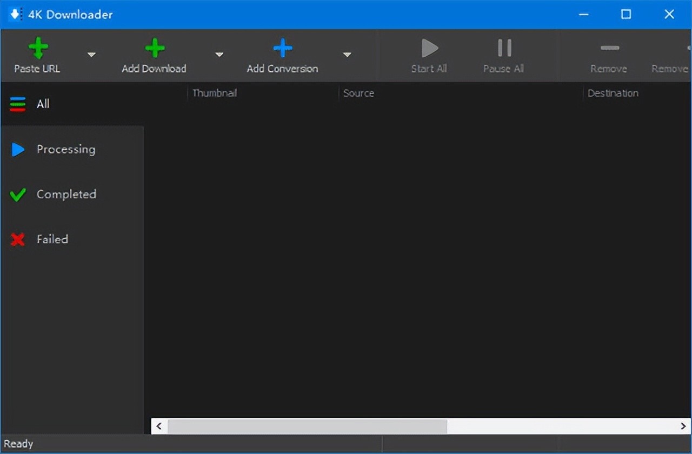The height and width of the screenshot is (454, 692).
Task: Click the Remove minus icon
Action: coord(609,49)
